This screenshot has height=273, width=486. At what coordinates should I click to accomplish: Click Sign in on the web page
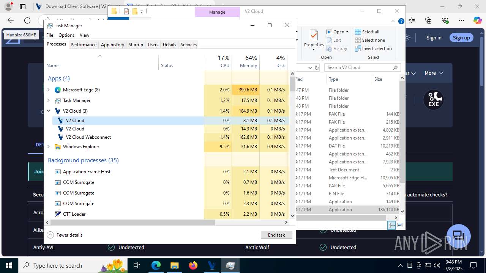pos(434,38)
